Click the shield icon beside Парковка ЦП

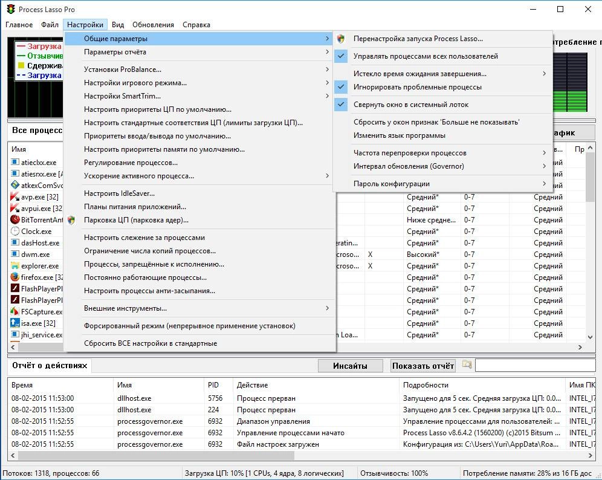pos(71,220)
